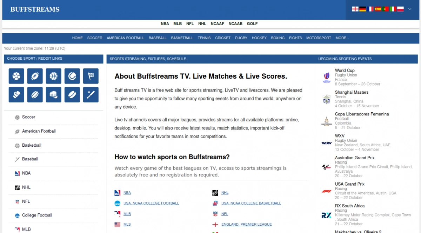
Task: Open NCAAF in the top league bar
Action: point(218,24)
